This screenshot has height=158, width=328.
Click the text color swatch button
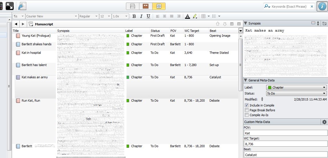[187, 16]
